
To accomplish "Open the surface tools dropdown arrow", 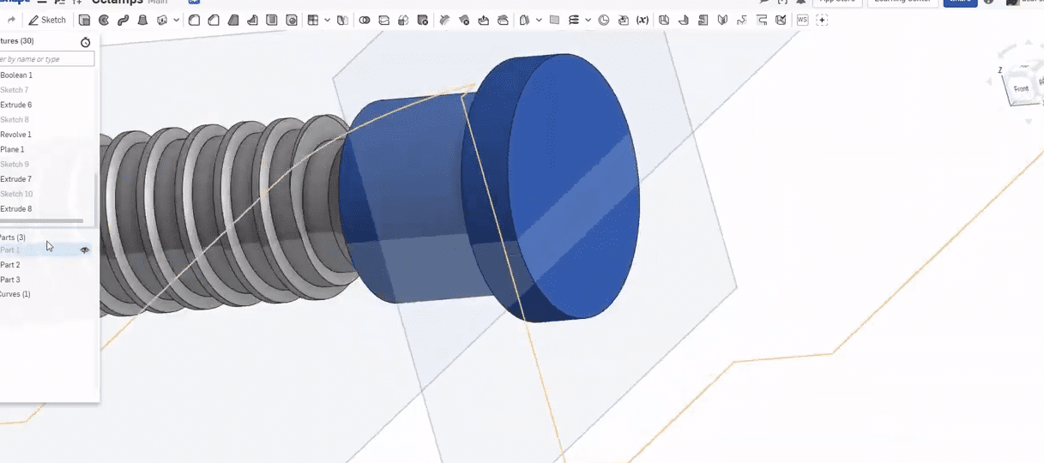I will pyautogui.click(x=539, y=20).
